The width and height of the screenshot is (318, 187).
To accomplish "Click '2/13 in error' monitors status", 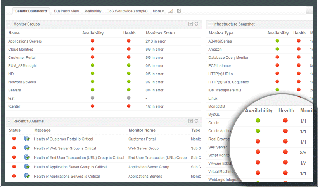I will click(x=156, y=41).
